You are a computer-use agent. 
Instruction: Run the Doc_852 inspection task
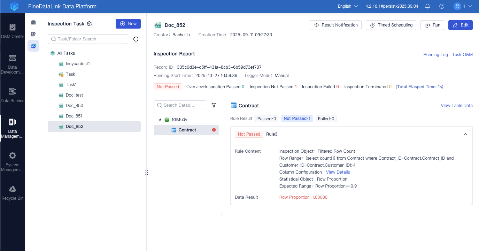pyautogui.click(x=432, y=25)
